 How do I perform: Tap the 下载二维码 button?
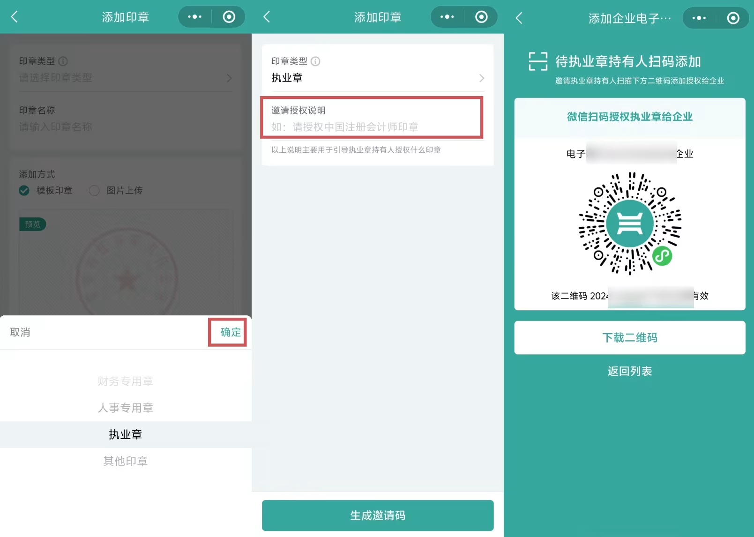point(630,337)
